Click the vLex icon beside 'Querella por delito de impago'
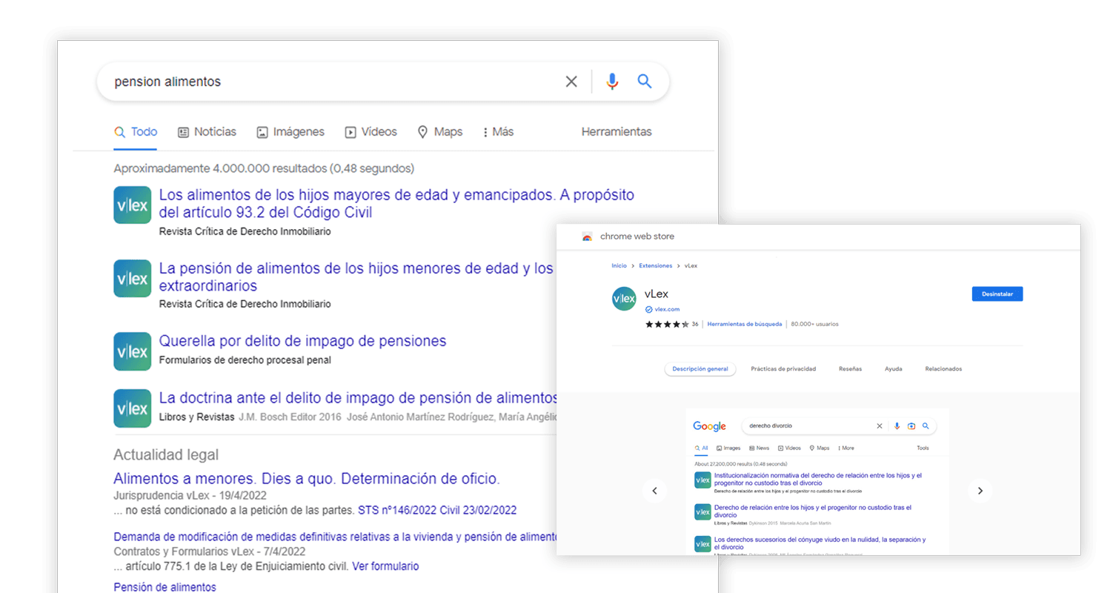This screenshot has width=1113, height=593. coord(133,351)
